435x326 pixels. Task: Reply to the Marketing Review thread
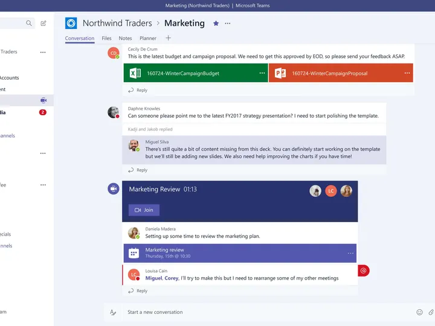point(138,291)
